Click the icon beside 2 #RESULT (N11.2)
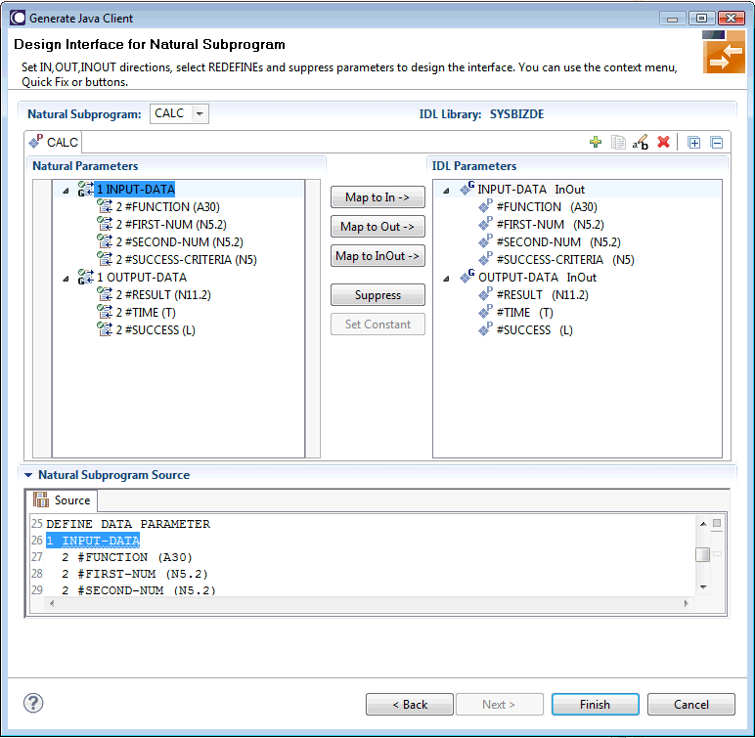Image resolution: width=755 pixels, height=738 pixels. pos(105,294)
